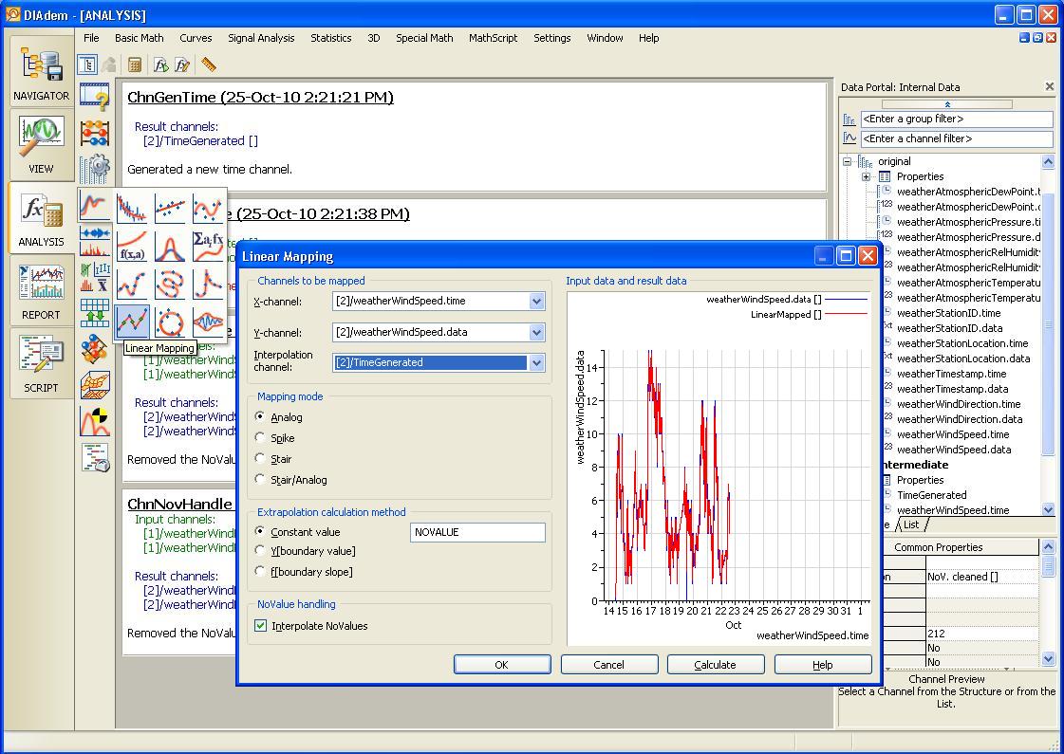This screenshot has height=754, width=1064.
Task: Select the Spike mapping mode
Action: tap(260, 438)
